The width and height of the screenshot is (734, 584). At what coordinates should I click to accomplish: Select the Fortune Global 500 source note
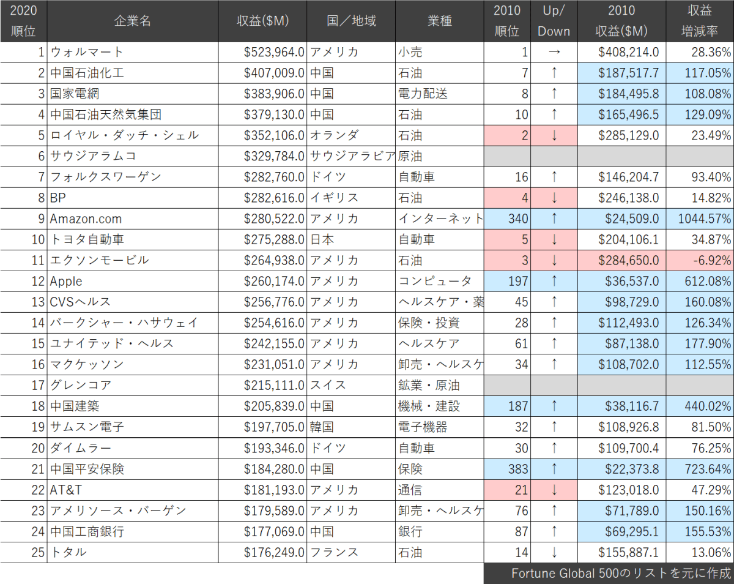point(609,573)
